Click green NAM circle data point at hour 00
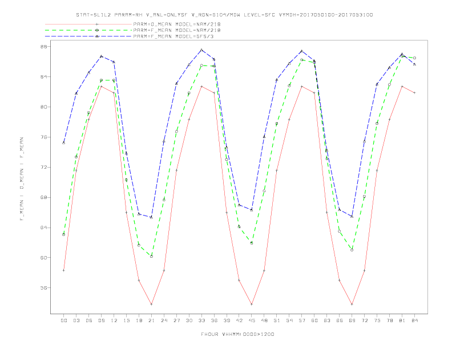The height and width of the screenshot is (349, 452). (64, 234)
